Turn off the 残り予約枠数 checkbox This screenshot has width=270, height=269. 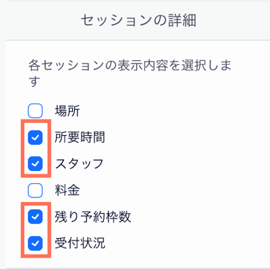35,217
